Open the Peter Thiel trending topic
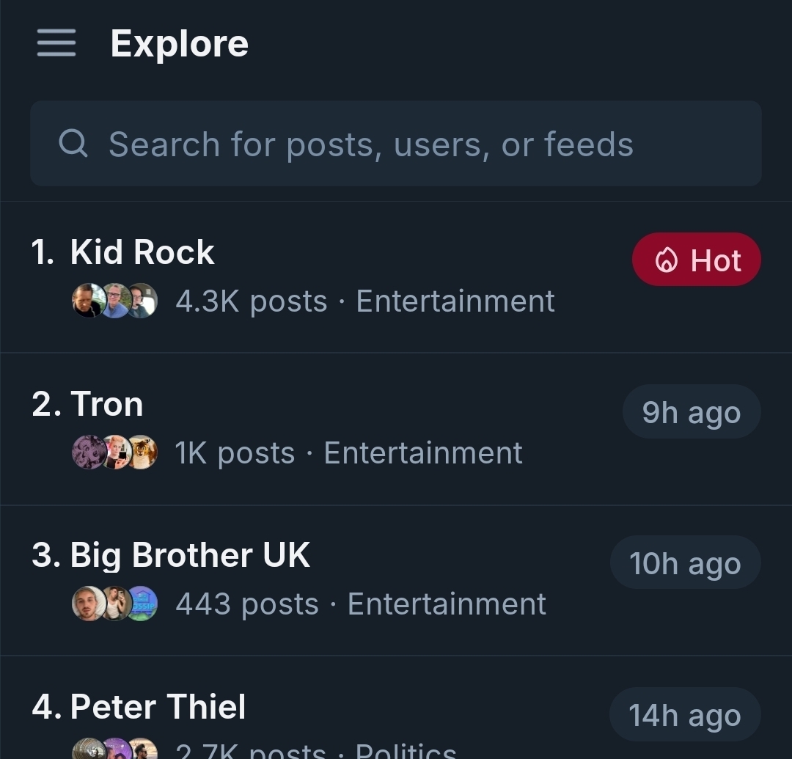This screenshot has height=759, width=792. pyautogui.click(x=158, y=707)
